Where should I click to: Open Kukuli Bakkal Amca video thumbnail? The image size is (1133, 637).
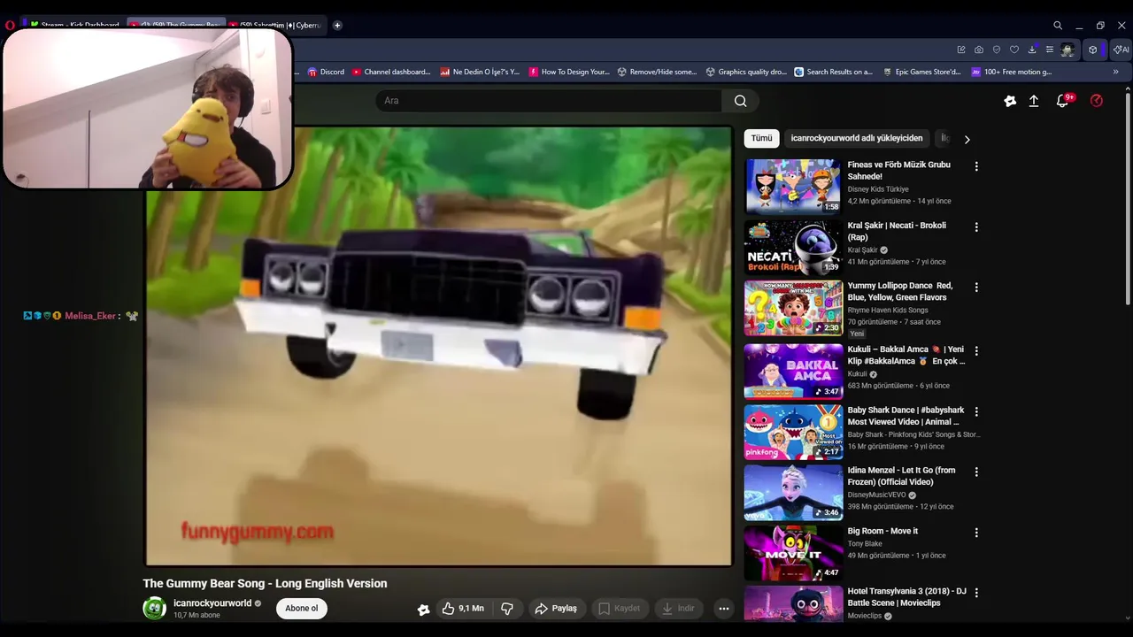[x=793, y=371]
